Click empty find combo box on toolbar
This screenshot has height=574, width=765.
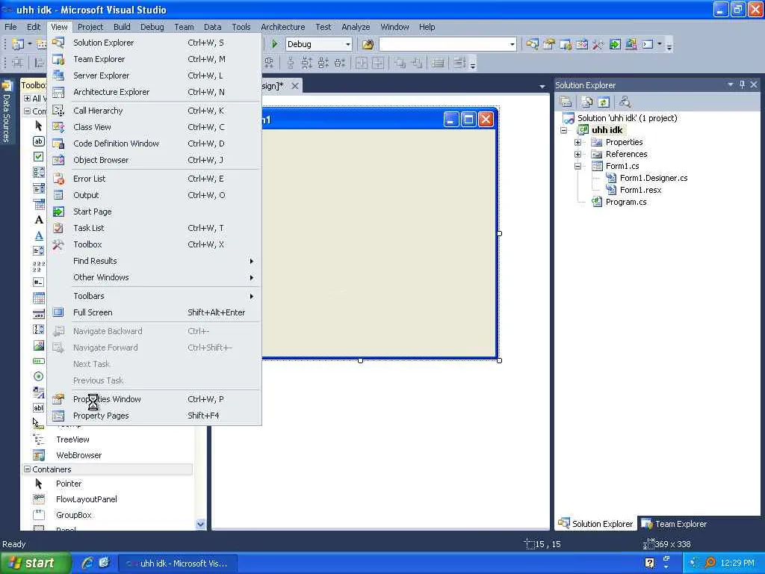pos(447,44)
